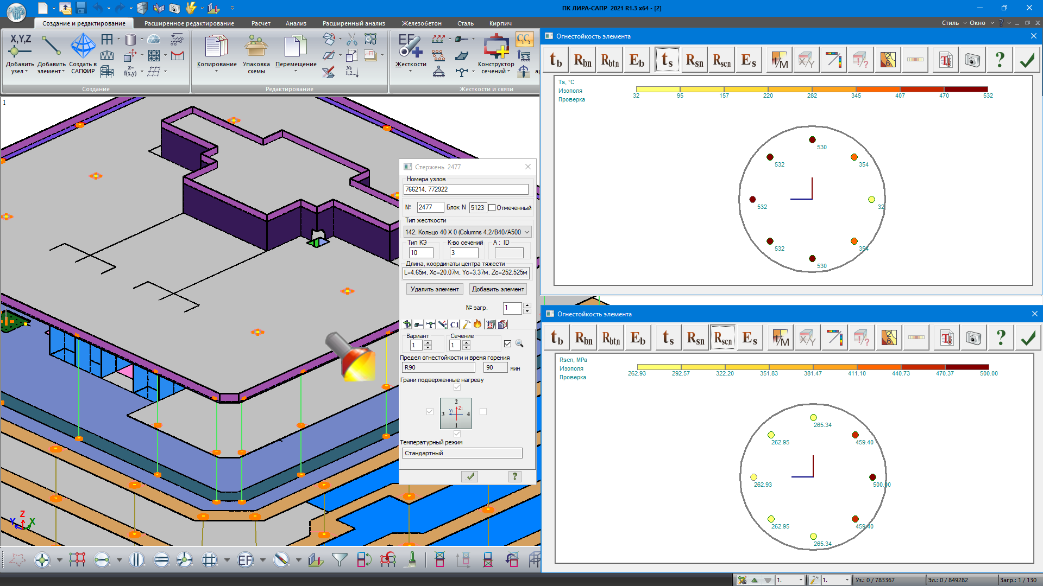Viewport: 1043px width, 586px height.
Task: Click the Eb icon in the upper panel
Action: (637, 60)
